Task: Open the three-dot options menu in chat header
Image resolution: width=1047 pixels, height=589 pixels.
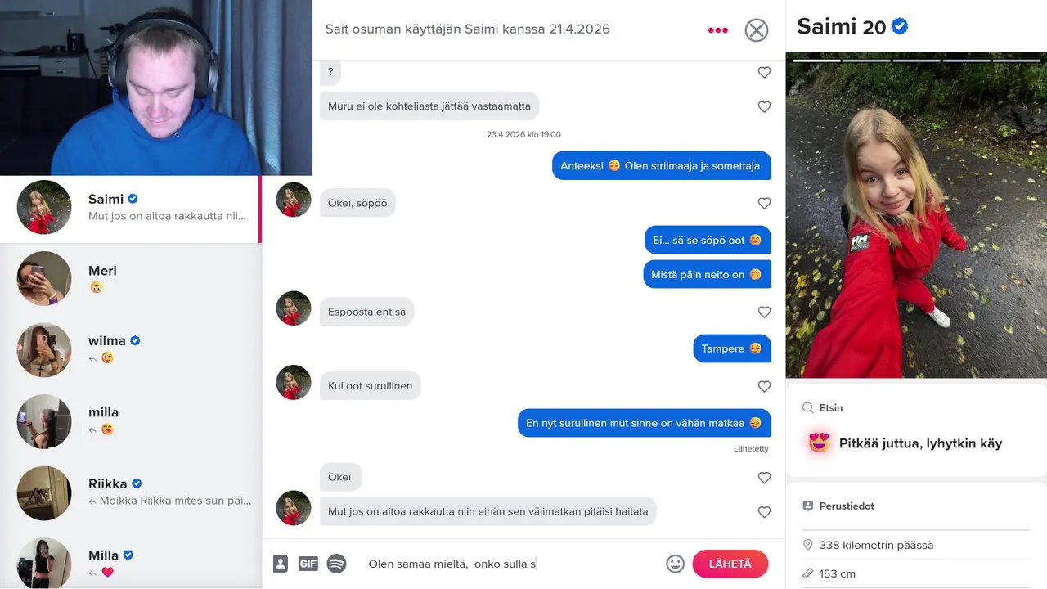Action: (x=717, y=30)
